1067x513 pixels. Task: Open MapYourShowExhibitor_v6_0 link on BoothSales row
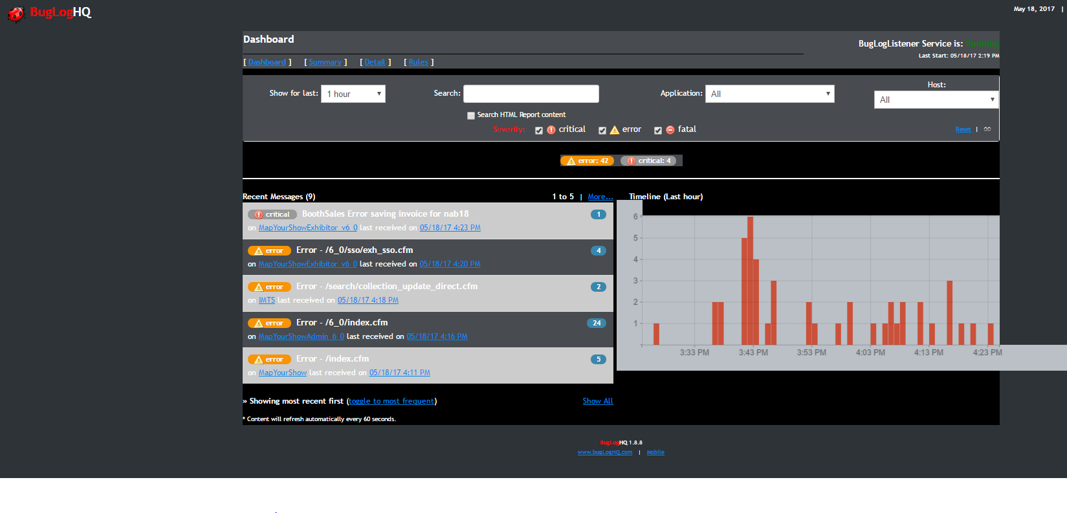click(308, 228)
